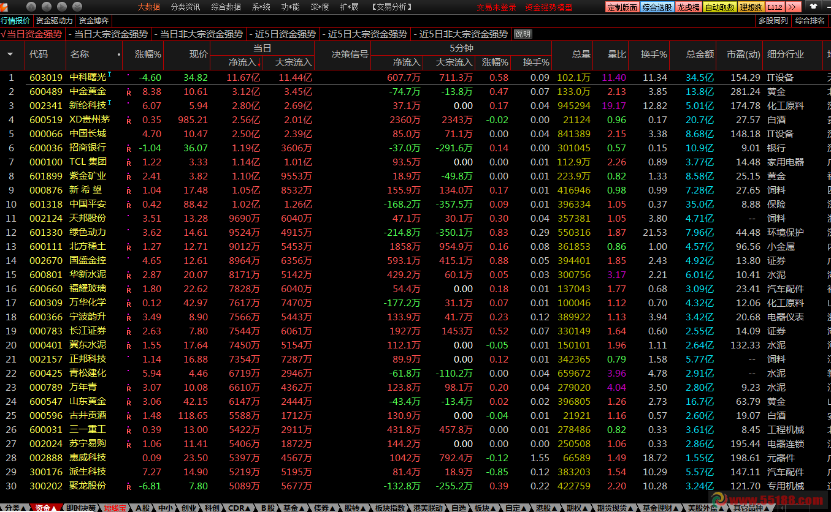Open the 龙虎榜 button
Screen dimensions: 831x512
pyautogui.click(x=688, y=7)
